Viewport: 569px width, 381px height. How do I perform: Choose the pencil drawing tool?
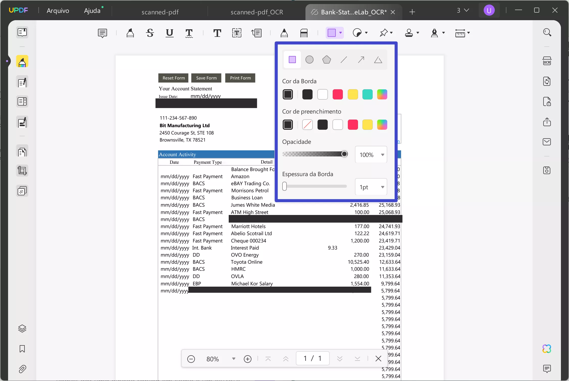click(x=284, y=33)
